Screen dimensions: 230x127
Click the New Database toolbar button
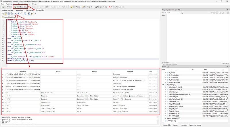[7, 7]
